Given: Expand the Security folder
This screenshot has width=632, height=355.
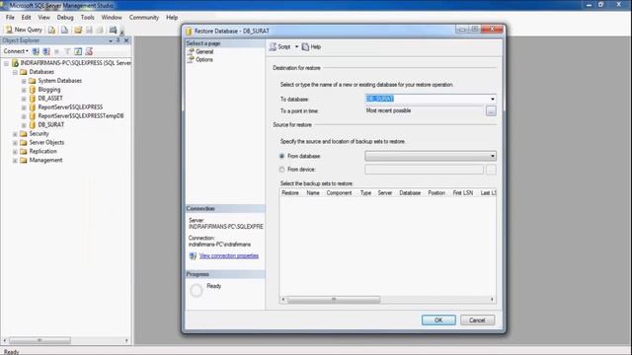Looking at the screenshot, I should (x=15, y=134).
